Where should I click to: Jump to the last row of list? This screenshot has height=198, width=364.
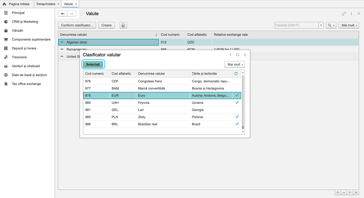tap(356, 193)
